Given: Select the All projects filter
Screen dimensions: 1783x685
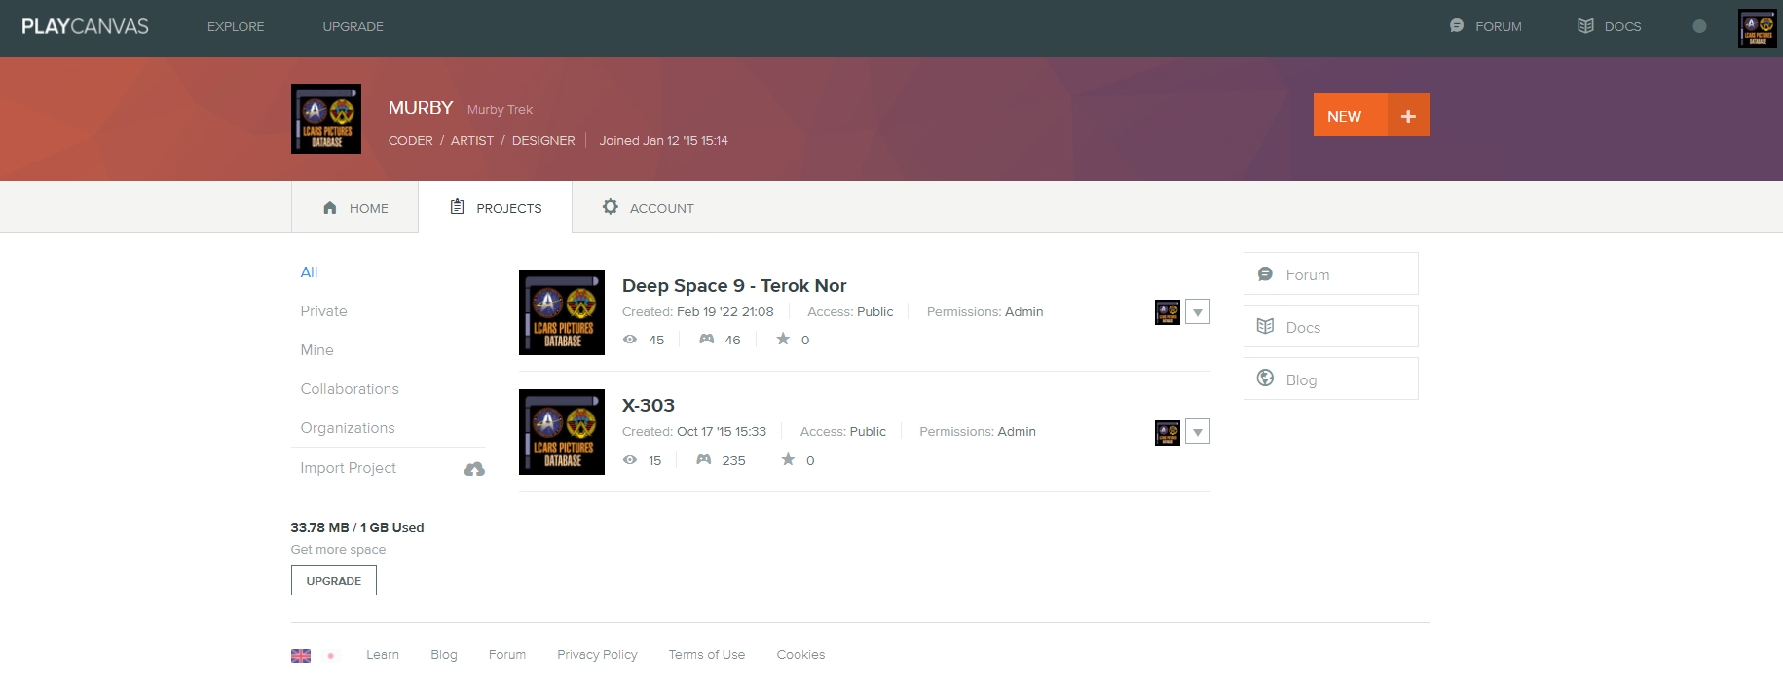Looking at the screenshot, I should (x=309, y=272).
